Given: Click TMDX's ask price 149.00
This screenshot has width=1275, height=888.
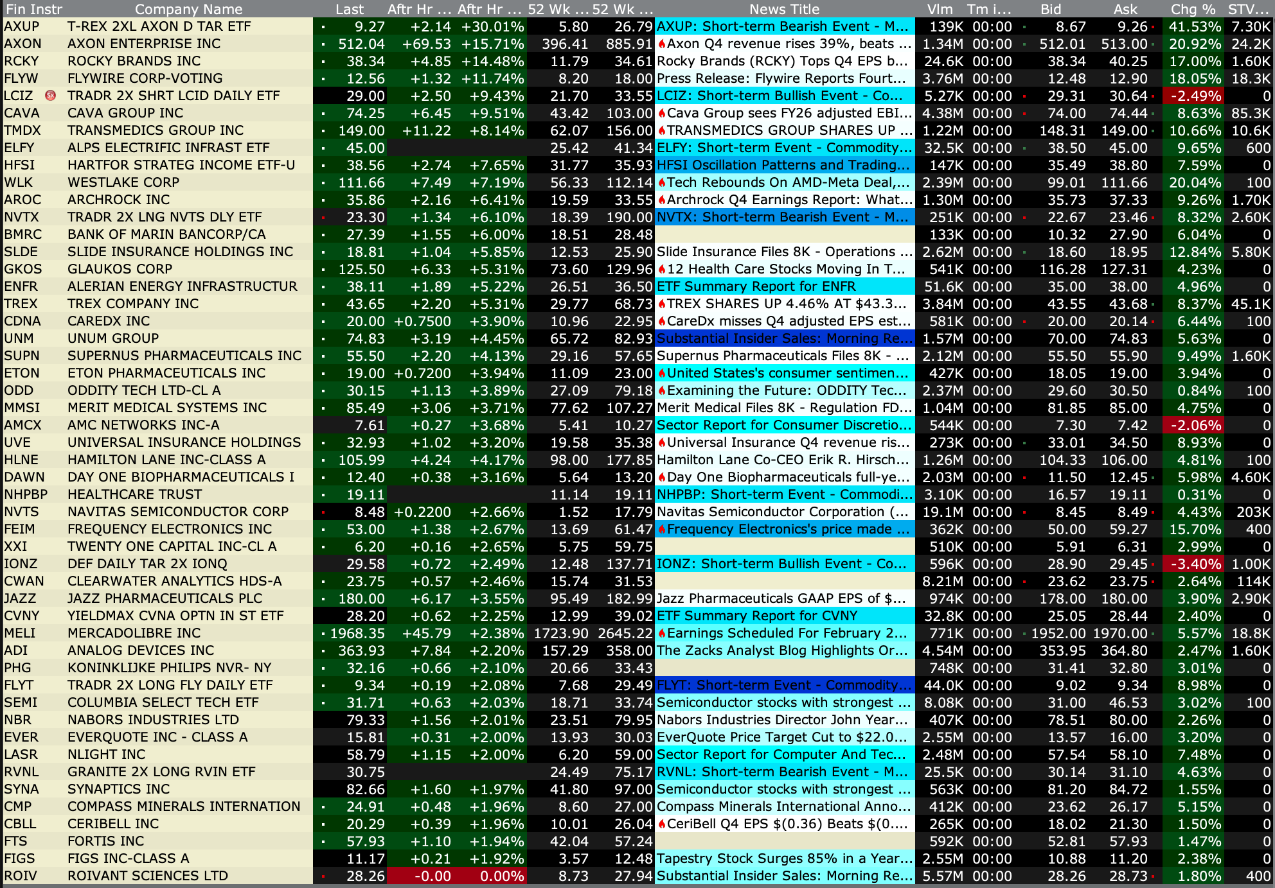Looking at the screenshot, I should [x=1124, y=130].
